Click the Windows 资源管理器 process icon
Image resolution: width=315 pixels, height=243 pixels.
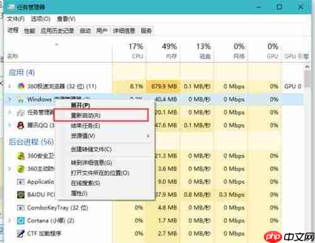pos(20,100)
